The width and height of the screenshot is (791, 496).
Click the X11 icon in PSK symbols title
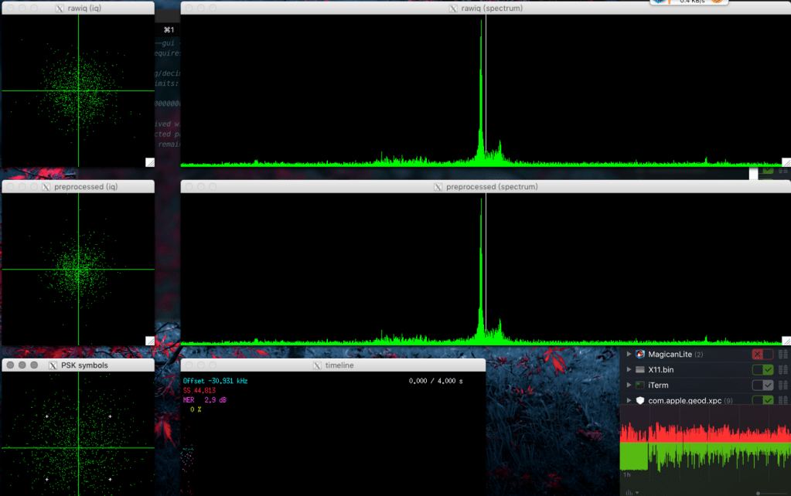tap(53, 365)
